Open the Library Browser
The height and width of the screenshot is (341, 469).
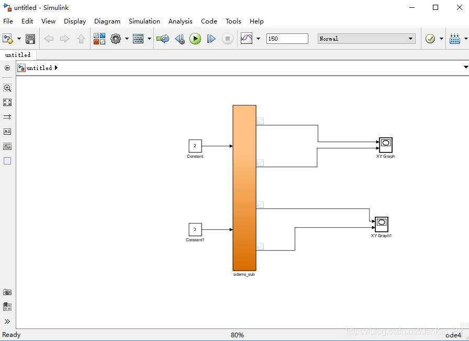[x=99, y=39]
